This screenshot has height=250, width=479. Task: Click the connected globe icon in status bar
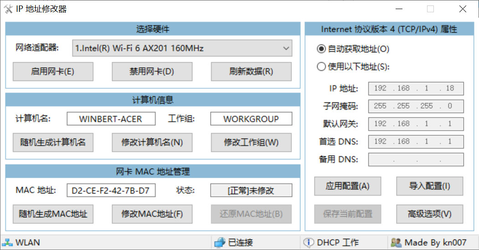220,243
